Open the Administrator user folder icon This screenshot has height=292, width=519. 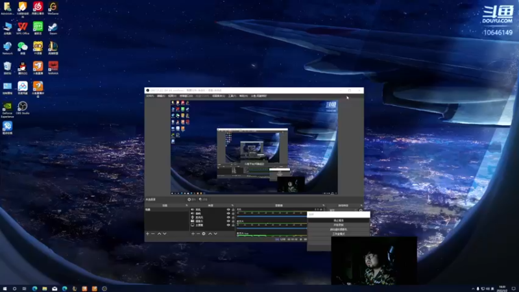[7, 8]
